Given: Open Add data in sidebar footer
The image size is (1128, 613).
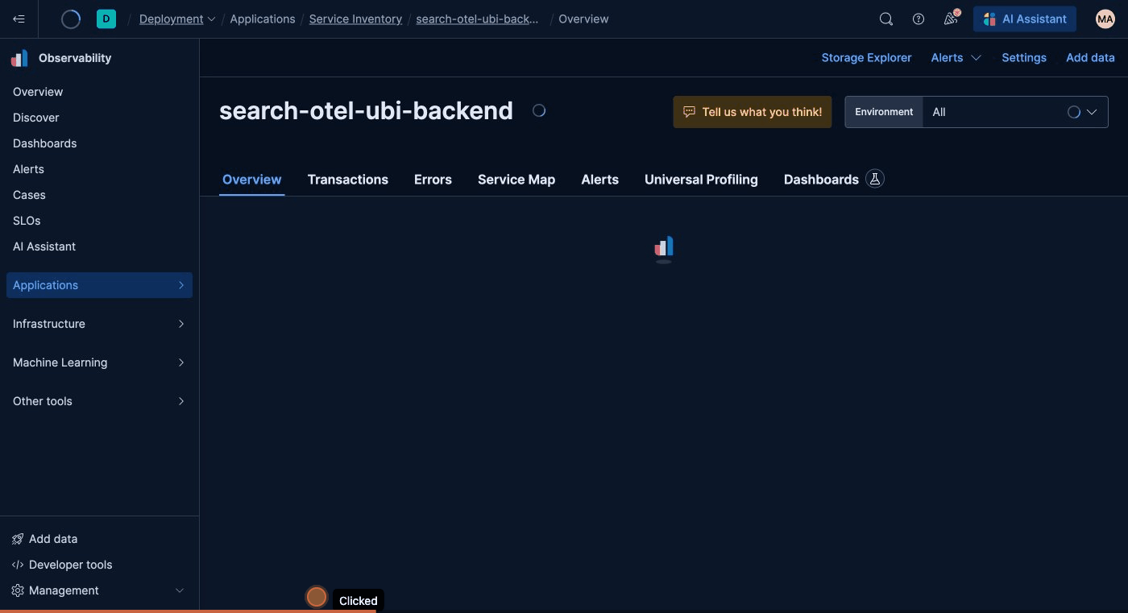Looking at the screenshot, I should point(53,539).
